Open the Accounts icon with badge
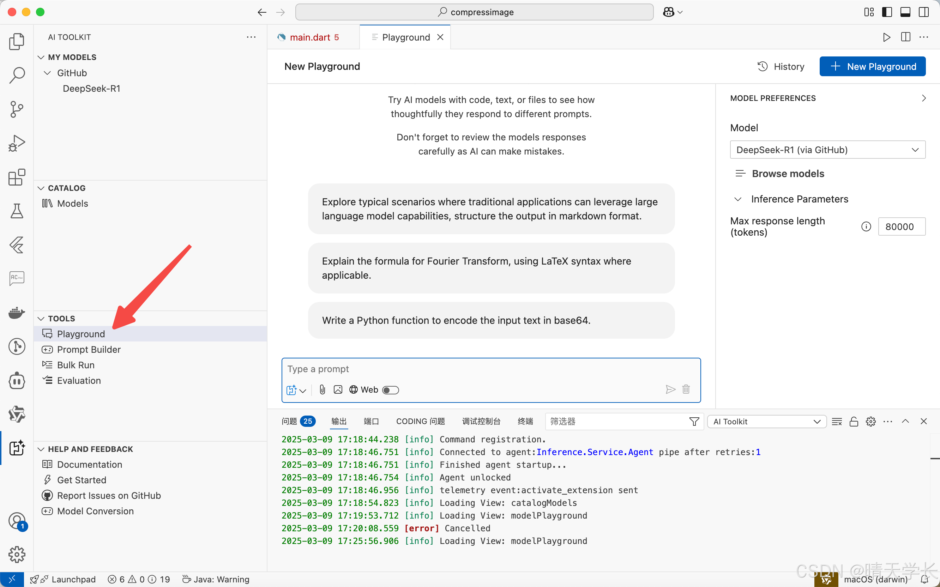940x587 pixels. click(16, 521)
